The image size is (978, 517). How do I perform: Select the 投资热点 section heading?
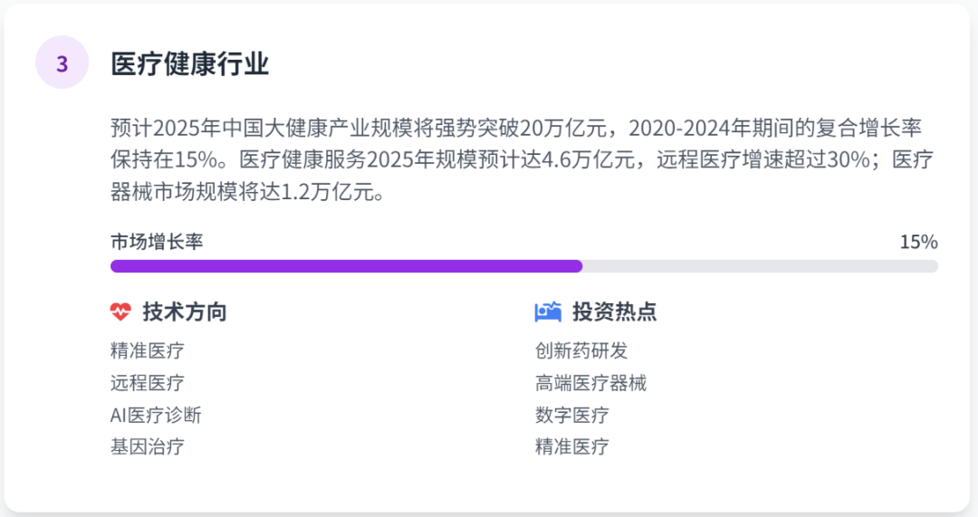pyautogui.click(x=614, y=312)
